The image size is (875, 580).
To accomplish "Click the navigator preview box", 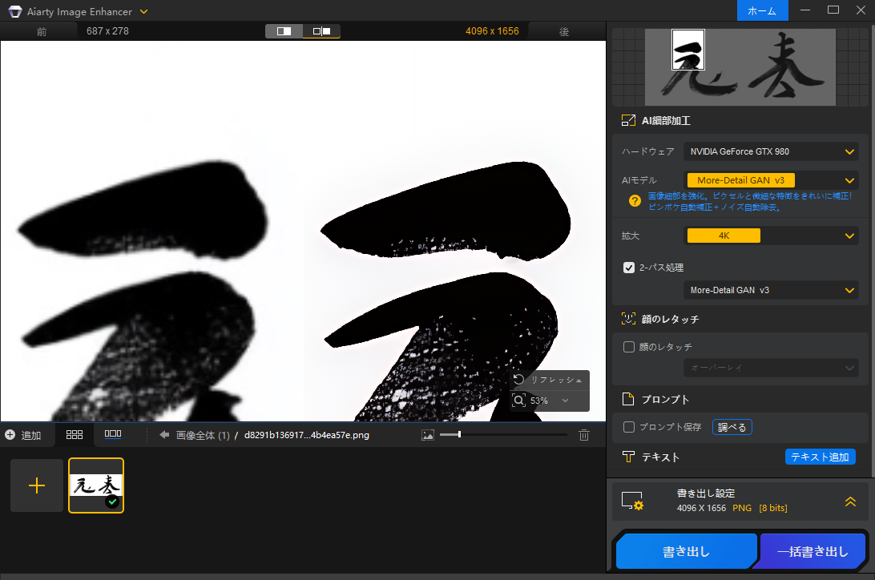I will [x=688, y=50].
